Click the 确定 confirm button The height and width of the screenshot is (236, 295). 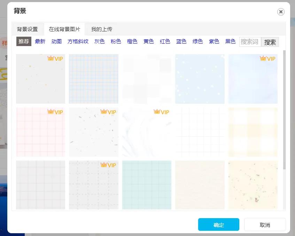pos(219,224)
